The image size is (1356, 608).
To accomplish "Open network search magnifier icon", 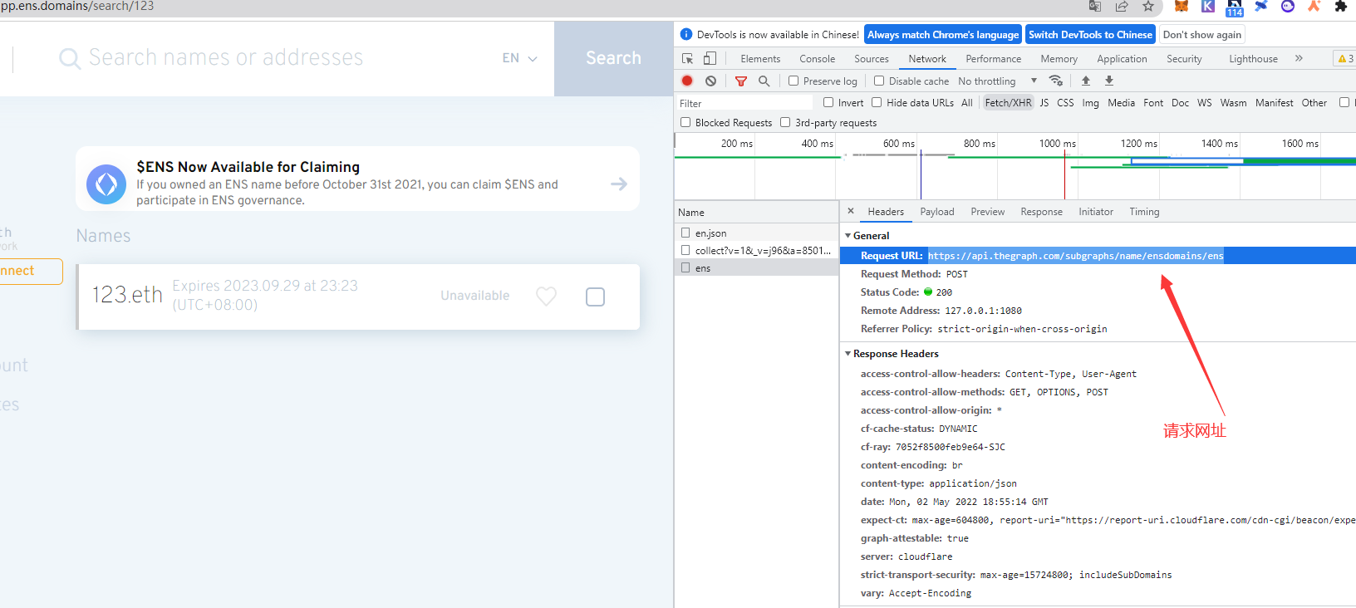I will pyautogui.click(x=764, y=81).
